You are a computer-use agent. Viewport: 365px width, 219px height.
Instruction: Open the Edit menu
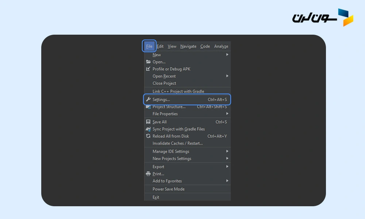[x=160, y=46]
